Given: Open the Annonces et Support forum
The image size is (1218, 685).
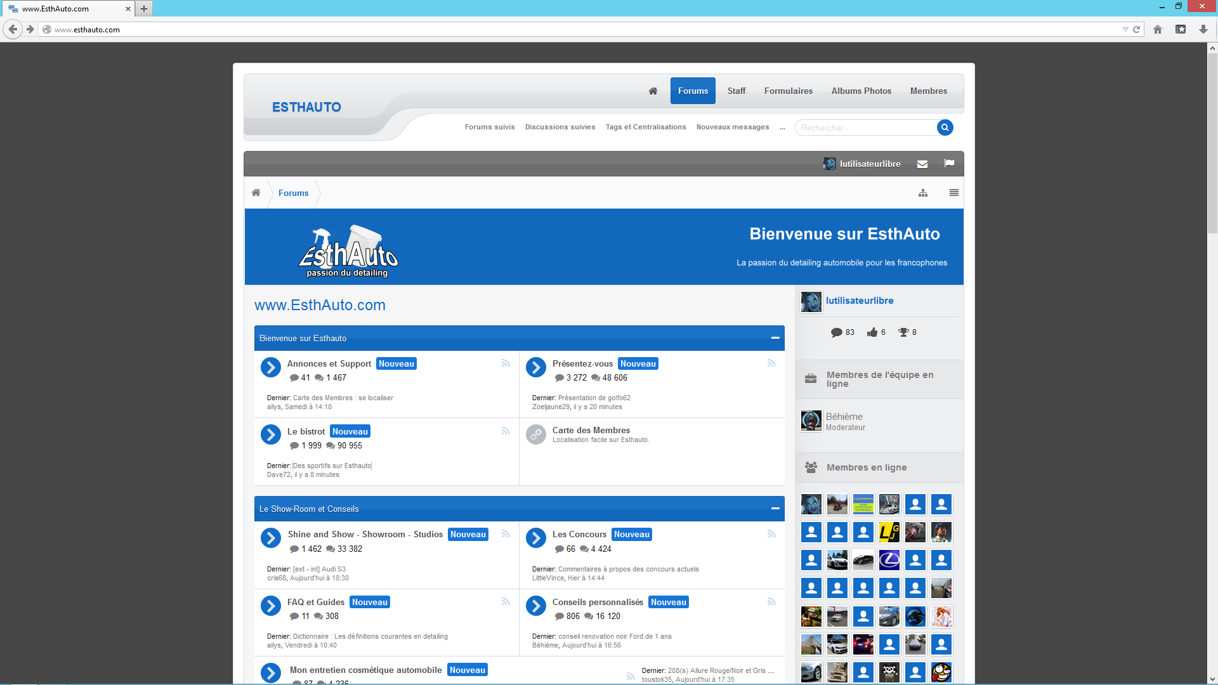Looking at the screenshot, I should [x=329, y=363].
